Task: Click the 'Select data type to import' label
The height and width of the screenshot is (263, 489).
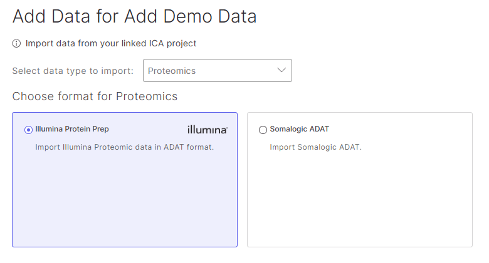Action: tap(73, 71)
